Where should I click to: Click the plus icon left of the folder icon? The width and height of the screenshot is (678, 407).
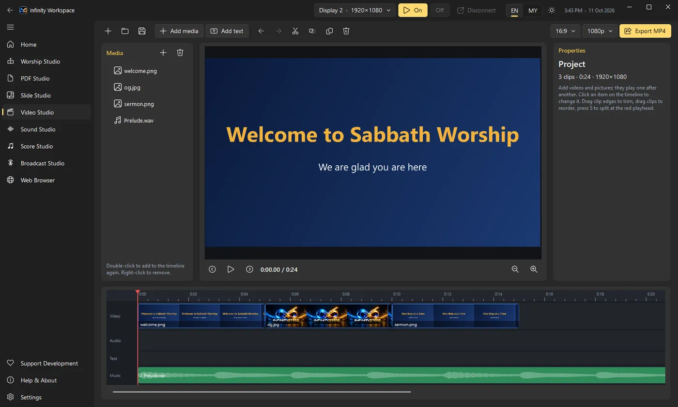(108, 31)
